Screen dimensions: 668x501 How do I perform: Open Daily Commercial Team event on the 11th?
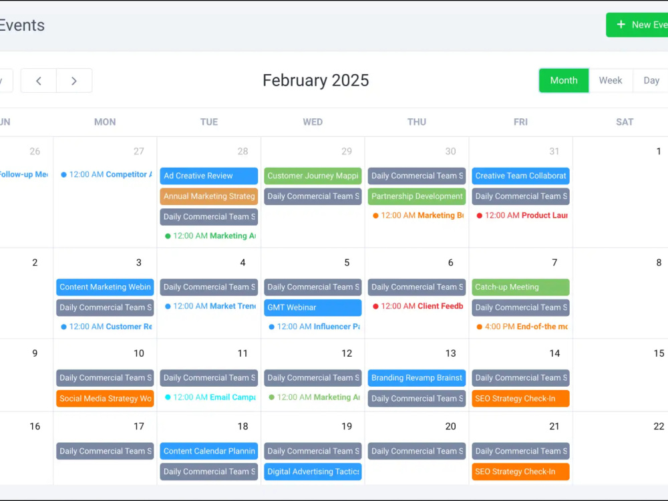208,378
